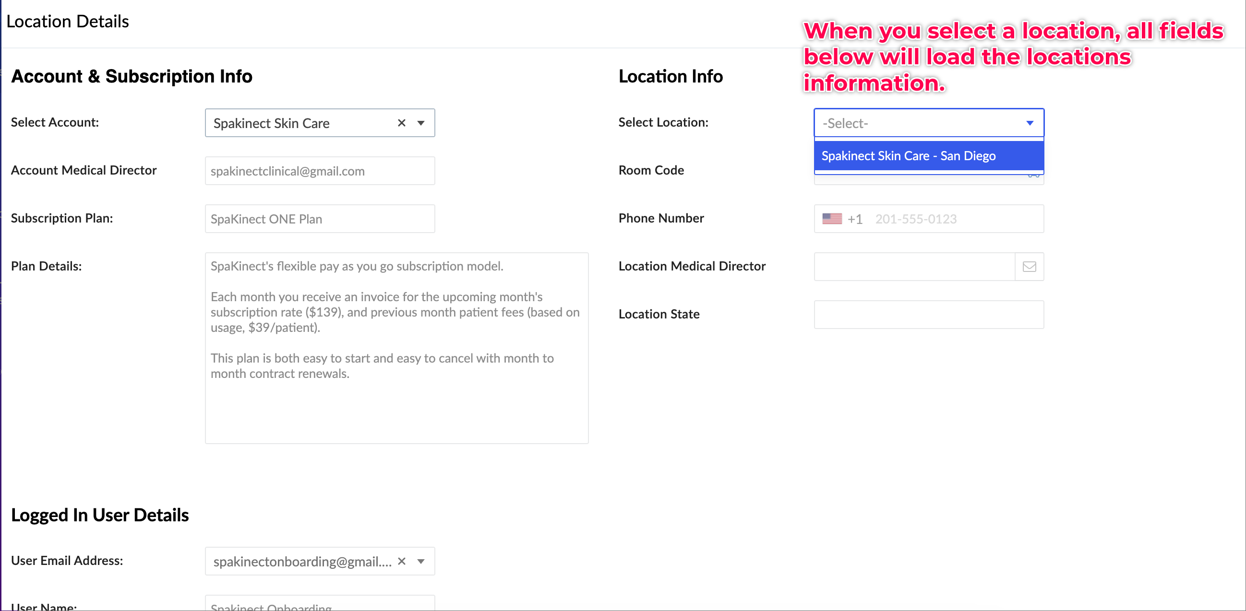This screenshot has height=611, width=1246.
Task: Click the Location State field
Action: 929,315
